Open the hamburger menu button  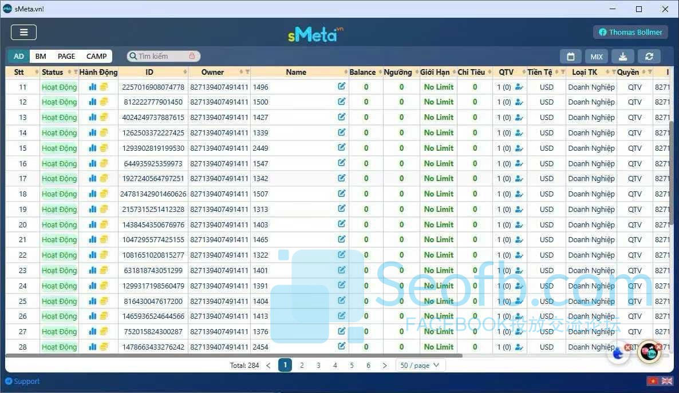(23, 33)
